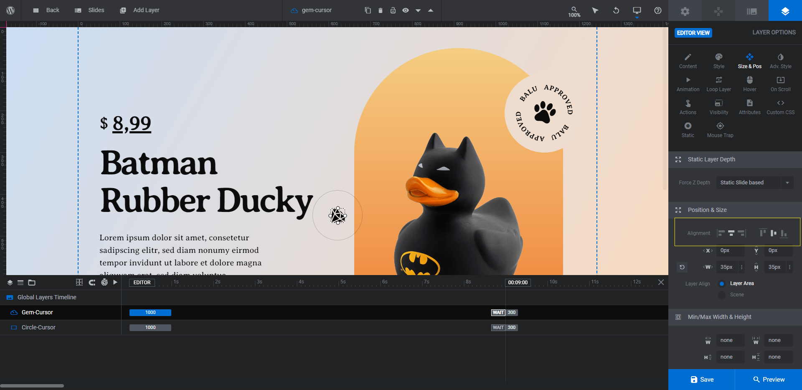Align layer horizontally center
The width and height of the screenshot is (802, 390).
(x=731, y=233)
